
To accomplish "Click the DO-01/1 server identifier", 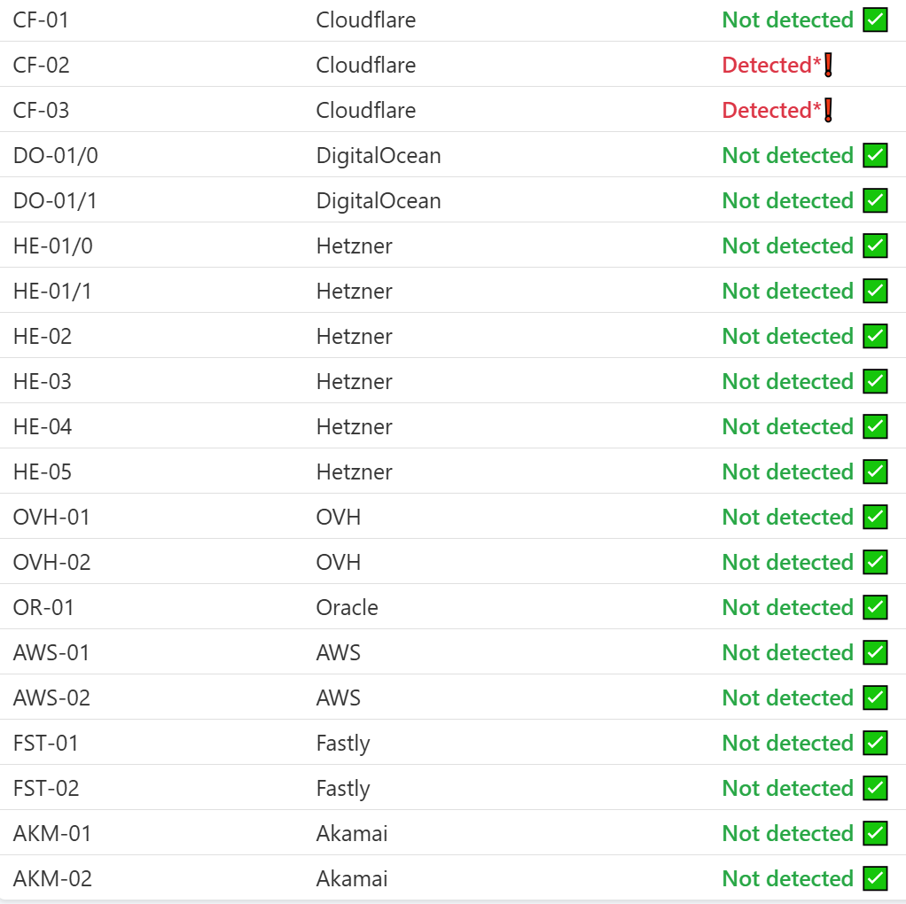I will [x=55, y=201].
